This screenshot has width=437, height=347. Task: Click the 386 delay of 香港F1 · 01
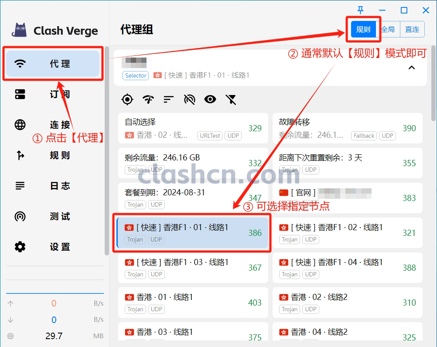click(x=255, y=233)
